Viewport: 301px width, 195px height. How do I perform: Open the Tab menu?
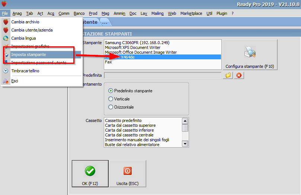point(29,13)
